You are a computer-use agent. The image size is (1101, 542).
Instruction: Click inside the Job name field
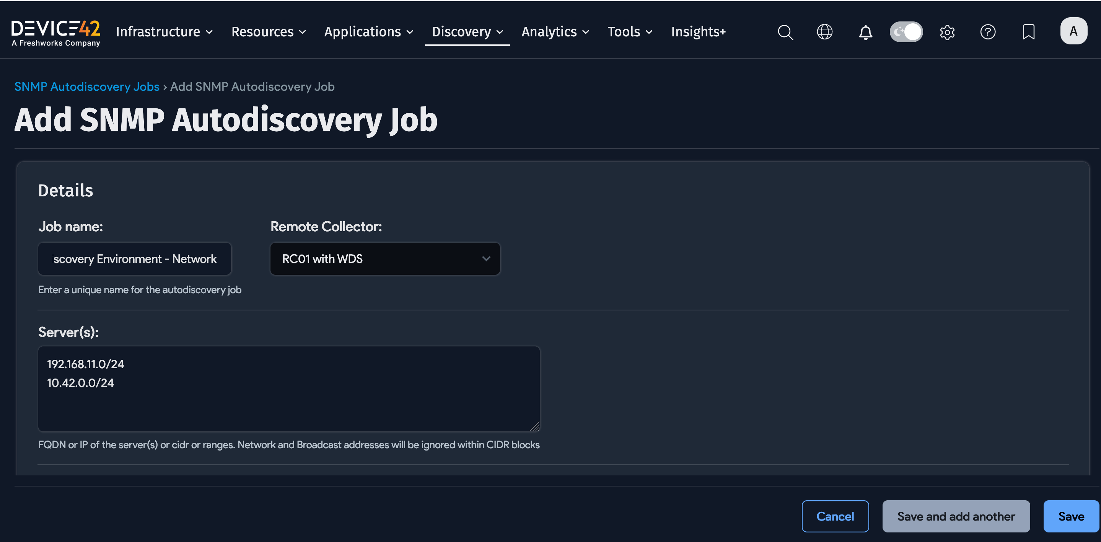134,258
